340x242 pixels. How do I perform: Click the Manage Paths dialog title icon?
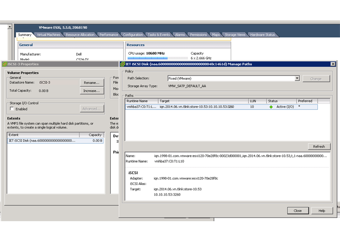(x=121, y=64)
